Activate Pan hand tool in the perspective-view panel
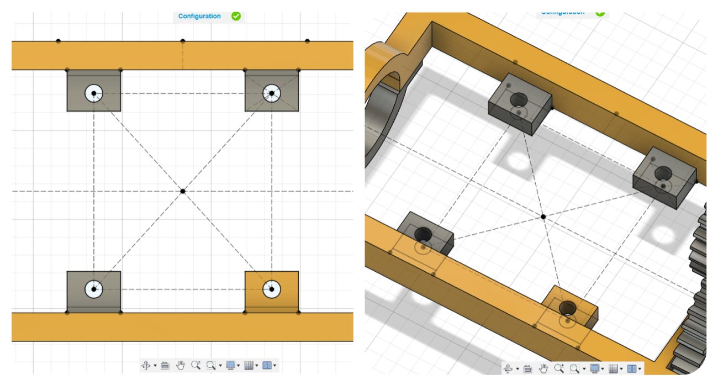This screenshot has height=385, width=718. tap(543, 368)
